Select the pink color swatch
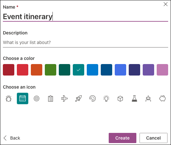The width and height of the screenshot is (171, 145). coord(162,70)
